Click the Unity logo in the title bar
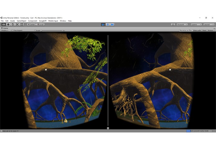 pos(1,18)
